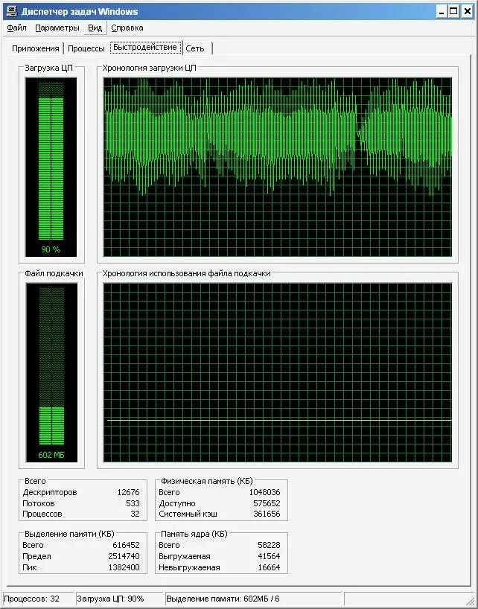Open the Параметры menu
Screen dimensions: 478x609
57,28
